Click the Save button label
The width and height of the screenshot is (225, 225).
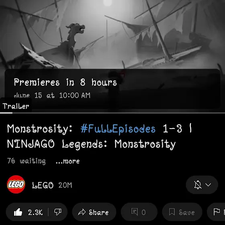187,212
